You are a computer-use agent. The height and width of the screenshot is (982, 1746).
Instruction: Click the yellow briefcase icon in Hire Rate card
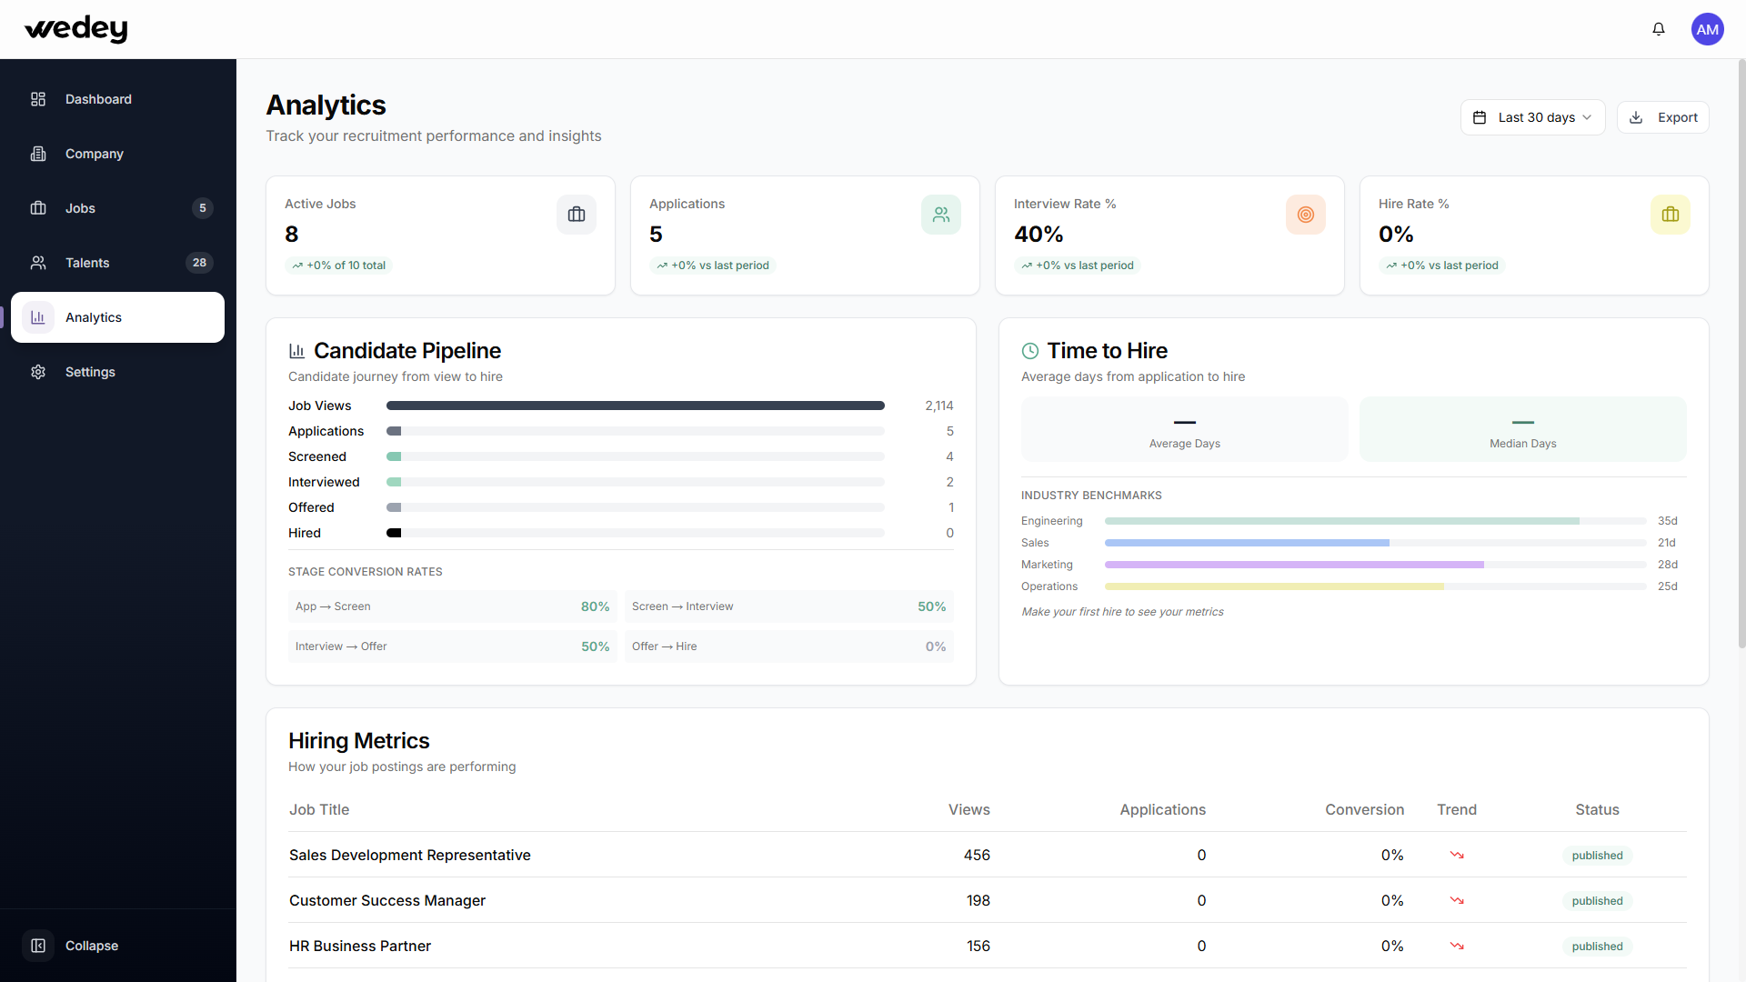tap(1670, 215)
